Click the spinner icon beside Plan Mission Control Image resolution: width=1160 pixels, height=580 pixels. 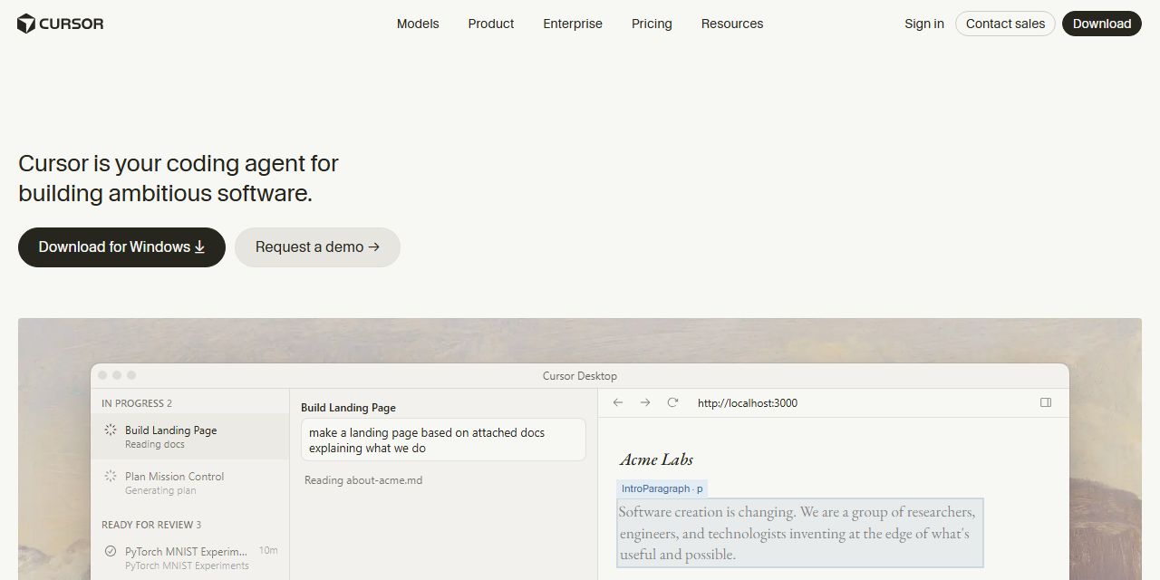pos(111,476)
